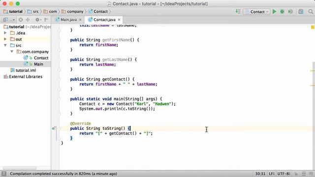Screen dimensions: 315x177
Task: Run with coverage icon in toolbar
Action: click(290, 11)
